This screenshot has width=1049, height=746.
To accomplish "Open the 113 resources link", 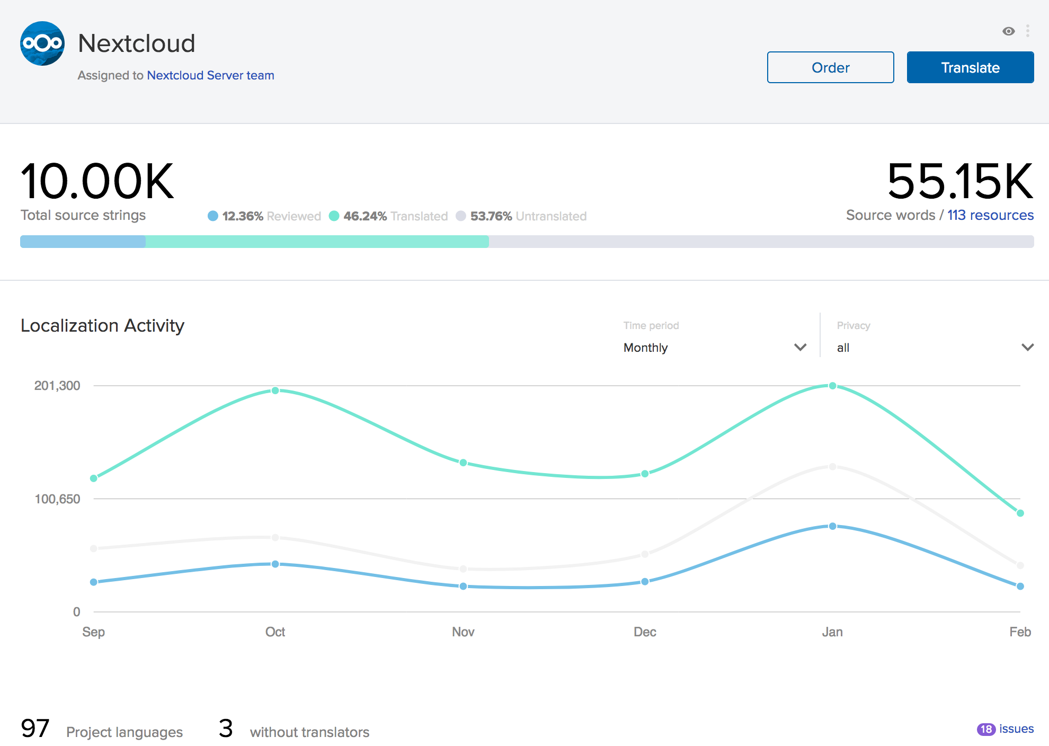I will pos(990,215).
